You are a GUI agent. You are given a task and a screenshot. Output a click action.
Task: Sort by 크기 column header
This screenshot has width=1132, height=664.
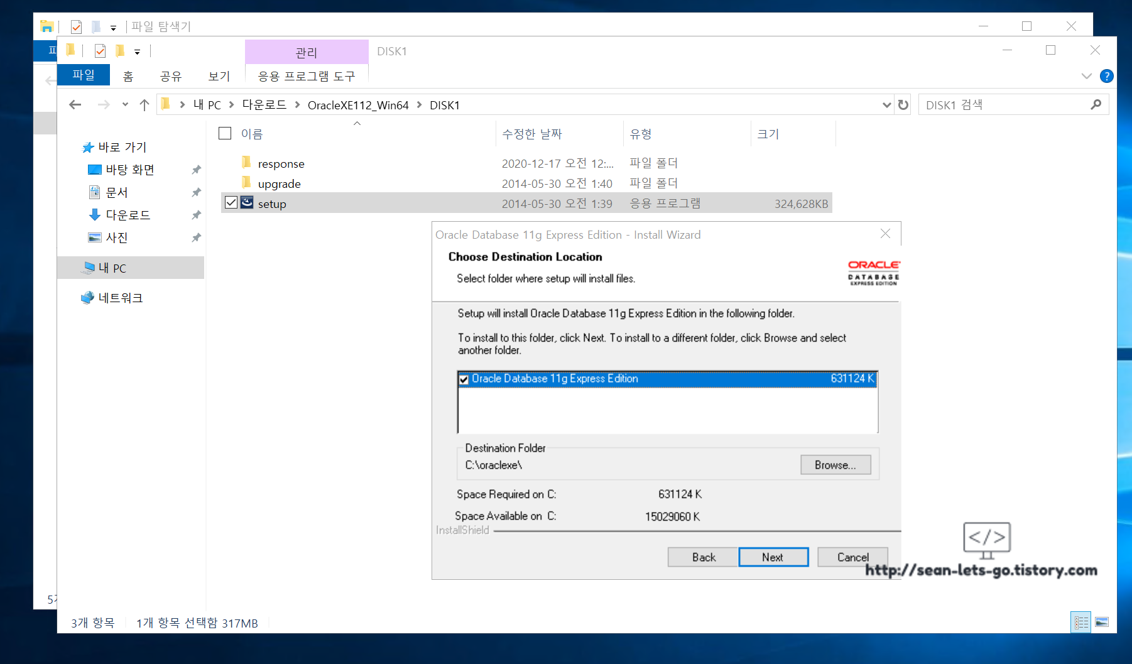(x=768, y=134)
